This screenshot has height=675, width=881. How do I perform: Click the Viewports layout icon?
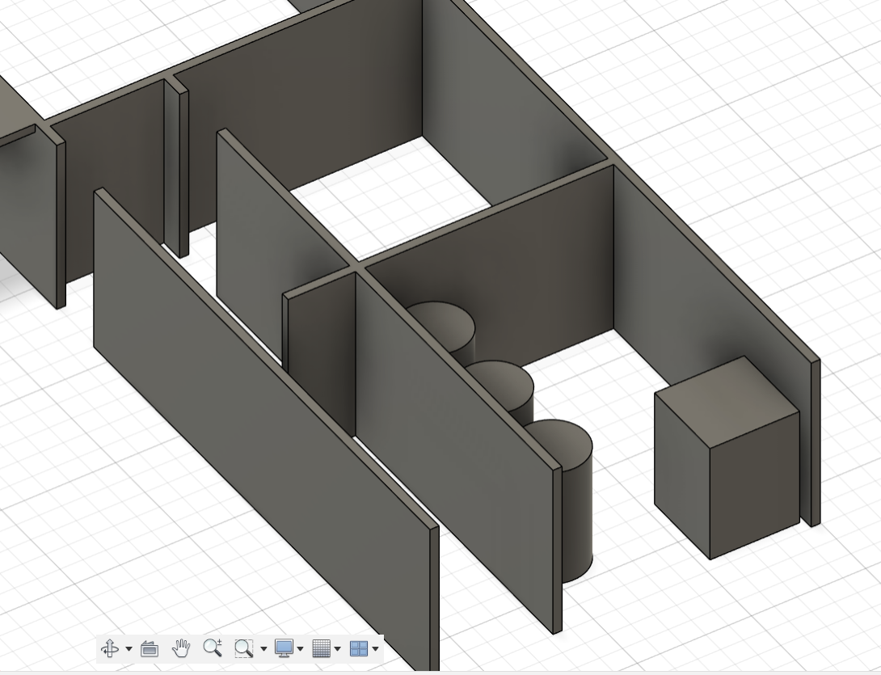[359, 648]
